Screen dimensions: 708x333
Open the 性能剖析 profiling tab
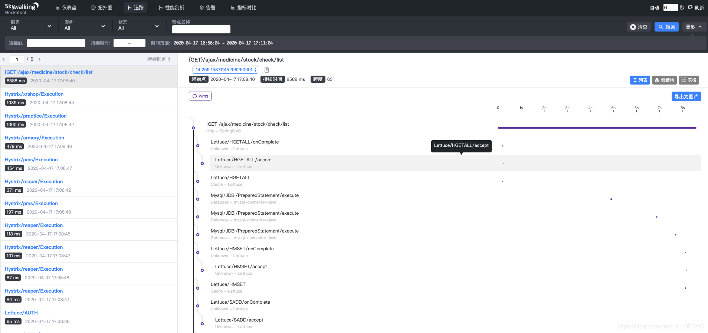[171, 7]
